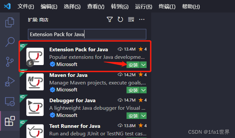Open the 选择(S) menu
Screen dimensions: 235x138
72,7
